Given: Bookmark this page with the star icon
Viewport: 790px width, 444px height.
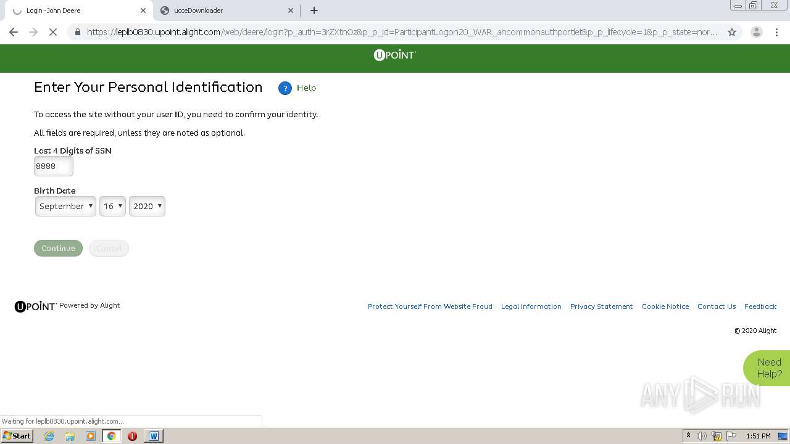Looking at the screenshot, I should coord(732,32).
